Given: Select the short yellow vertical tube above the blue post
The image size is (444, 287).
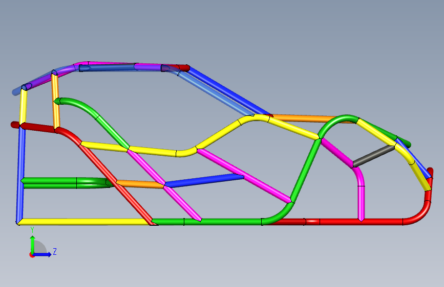Looking at the screenshot, I should tap(23, 106).
